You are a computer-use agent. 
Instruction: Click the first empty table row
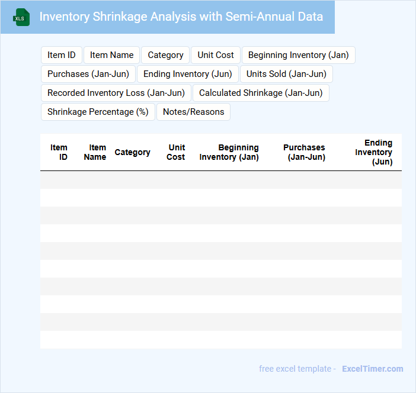point(220,180)
